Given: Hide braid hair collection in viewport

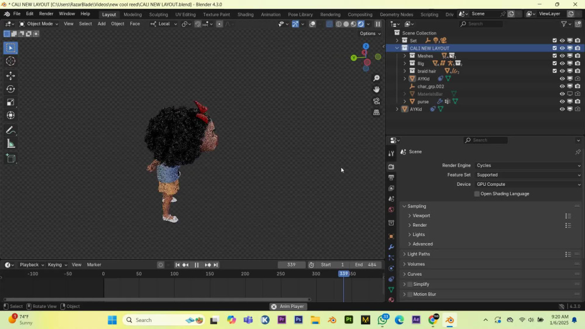Looking at the screenshot, I should pos(562,71).
